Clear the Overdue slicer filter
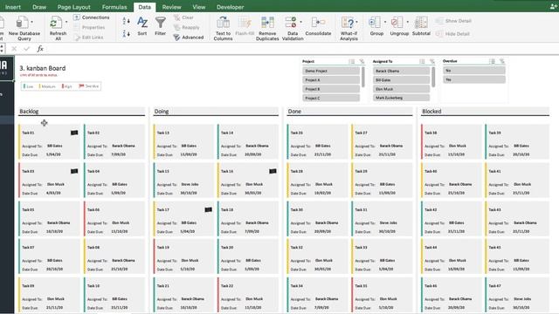The image size is (559, 314). coord(502,61)
